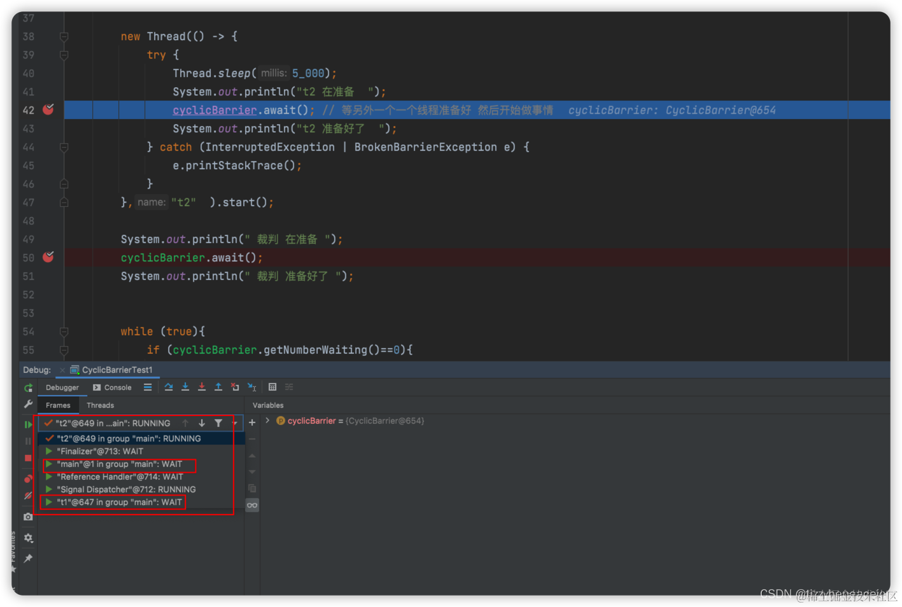Click the Trace Current Stream Chain icon
902x607 pixels.
(x=289, y=387)
